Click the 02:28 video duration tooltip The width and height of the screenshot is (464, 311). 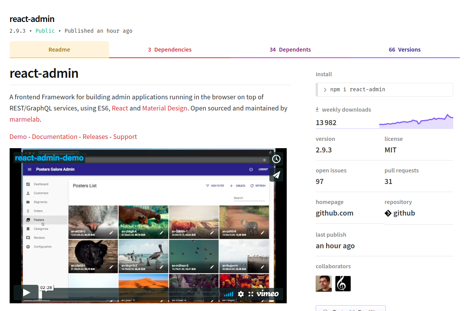pyautogui.click(x=46, y=288)
